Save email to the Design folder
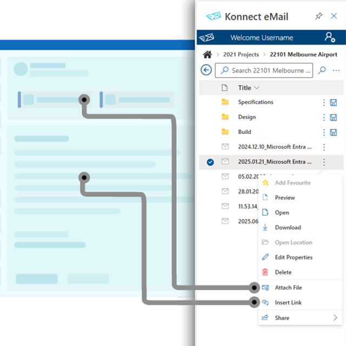346x346 pixels. point(333,117)
